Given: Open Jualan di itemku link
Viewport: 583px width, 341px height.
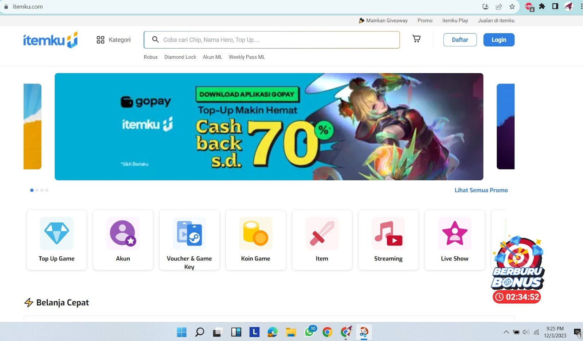Looking at the screenshot, I should tap(496, 20).
